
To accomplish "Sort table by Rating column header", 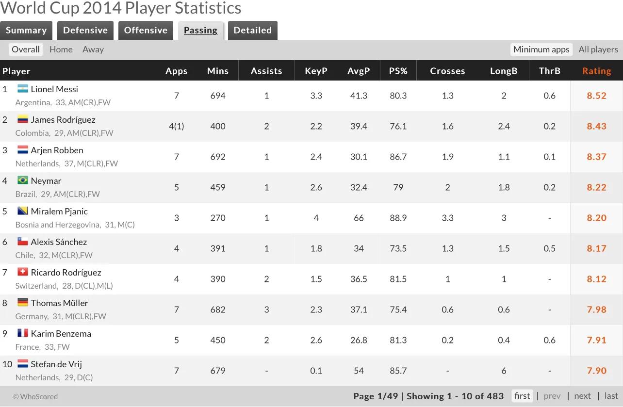I will [596, 71].
